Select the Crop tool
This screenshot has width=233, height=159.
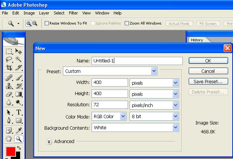coord(9,68)
